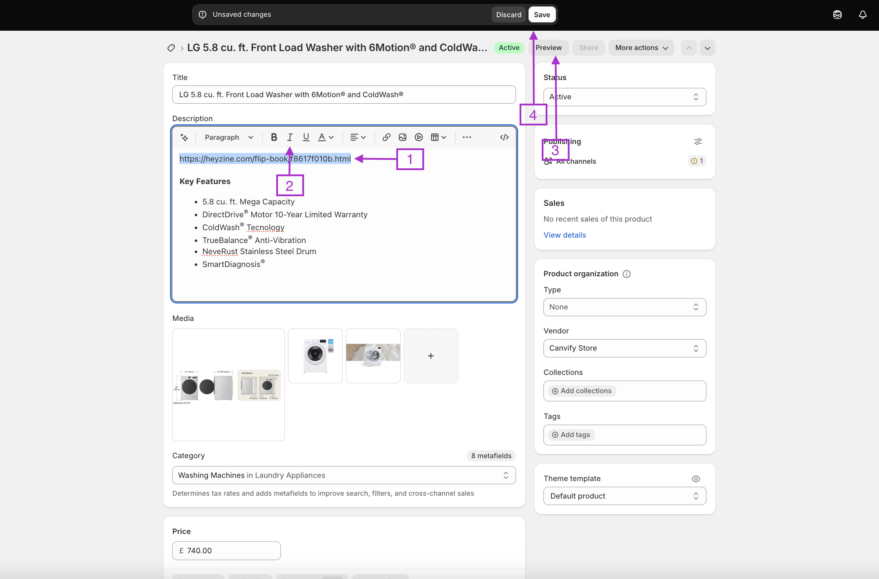Open text alignment options

[x=358, y=137]
